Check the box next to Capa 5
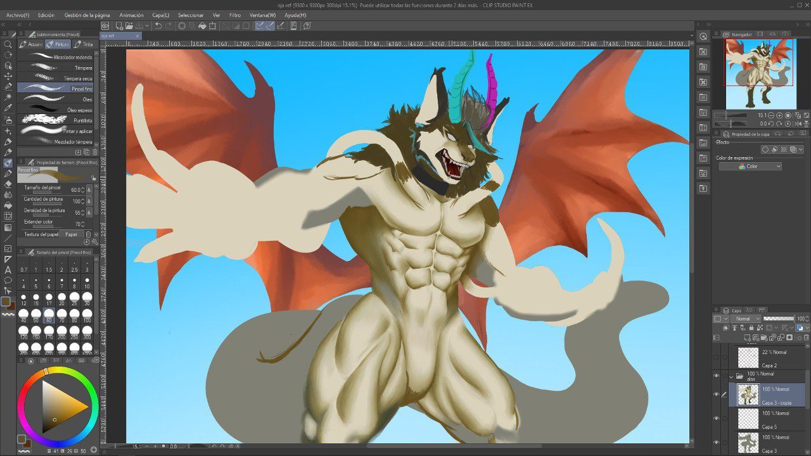The height and width of the screenshot is (456, 811). (x=725, y=418)
